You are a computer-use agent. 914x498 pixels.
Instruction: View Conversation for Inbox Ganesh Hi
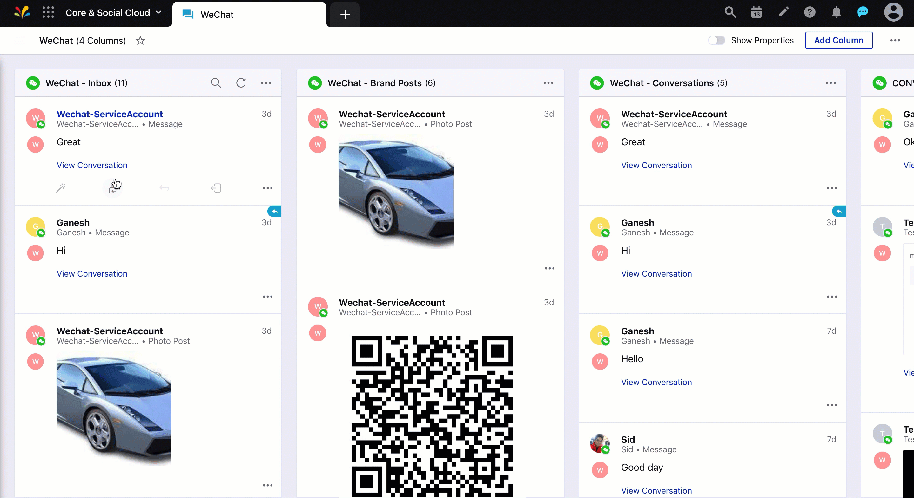click(92, 274)
